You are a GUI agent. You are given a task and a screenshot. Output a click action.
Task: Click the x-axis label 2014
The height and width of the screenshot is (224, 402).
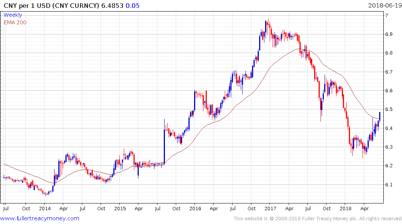(45, 208)
